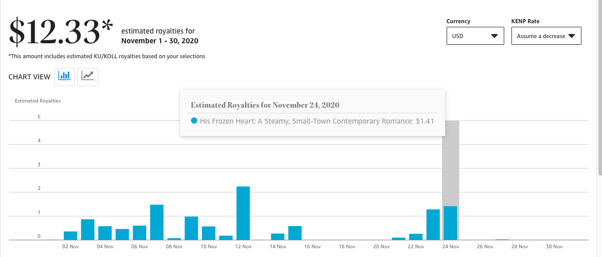This screenshot has width=602, height=257.
Task: Click the arrow in the USD selector
Action: point(494,36)
